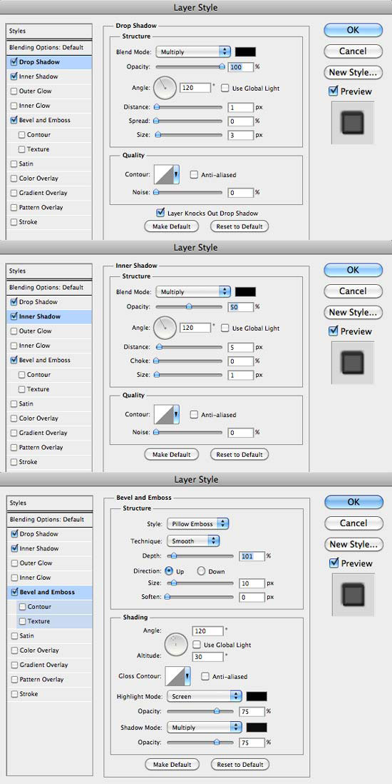Select Texture under Bevel and Emboss in the bottom list
Image resolution: width=392 pixels, height=784 pixels.
[35, 621]
